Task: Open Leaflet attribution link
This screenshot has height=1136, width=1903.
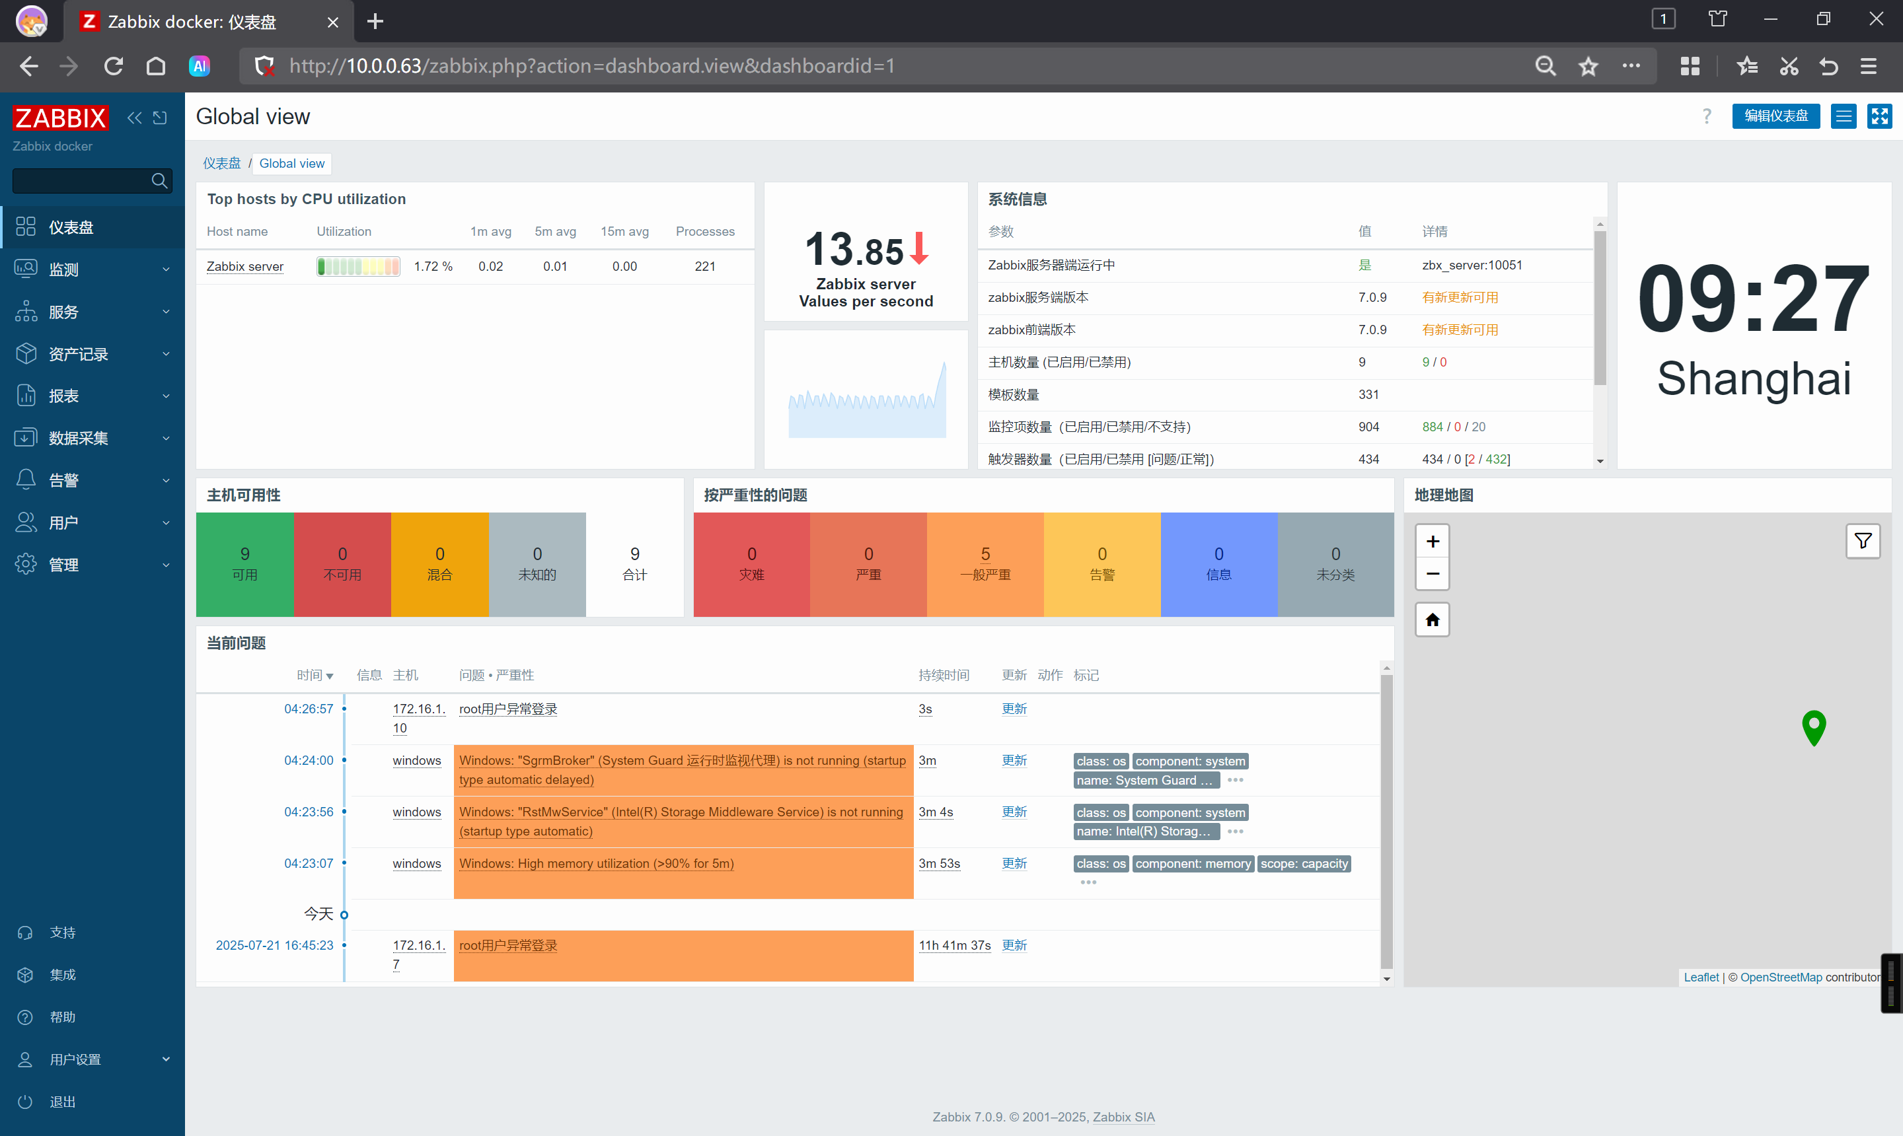Action: [x=1701, y=977]
